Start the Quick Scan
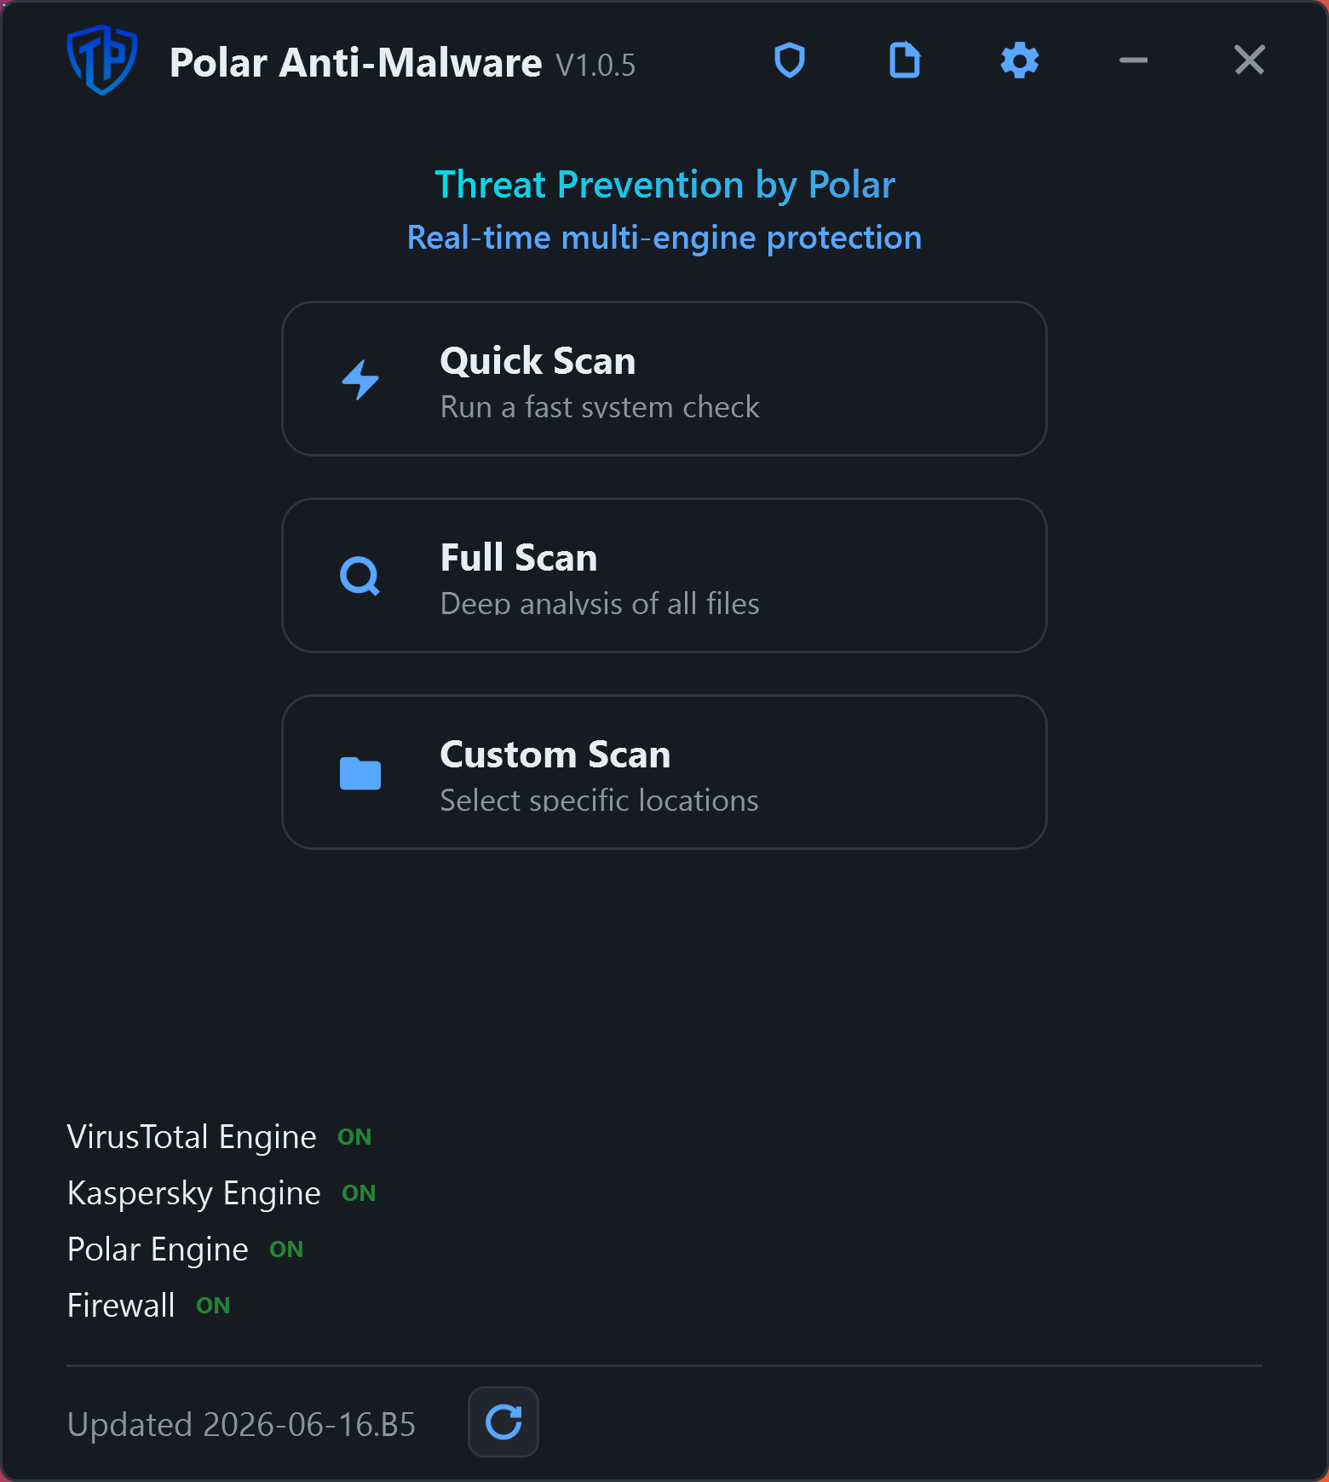Viewport: 1329px width, 1482px height. 664,379
